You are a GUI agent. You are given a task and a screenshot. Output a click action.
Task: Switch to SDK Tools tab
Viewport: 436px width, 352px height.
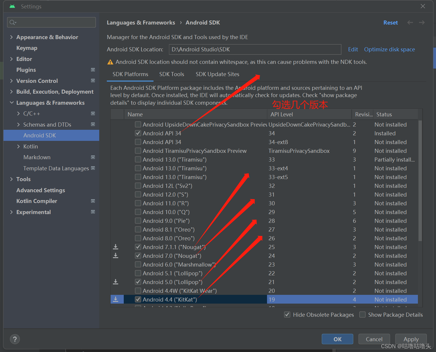172,74
